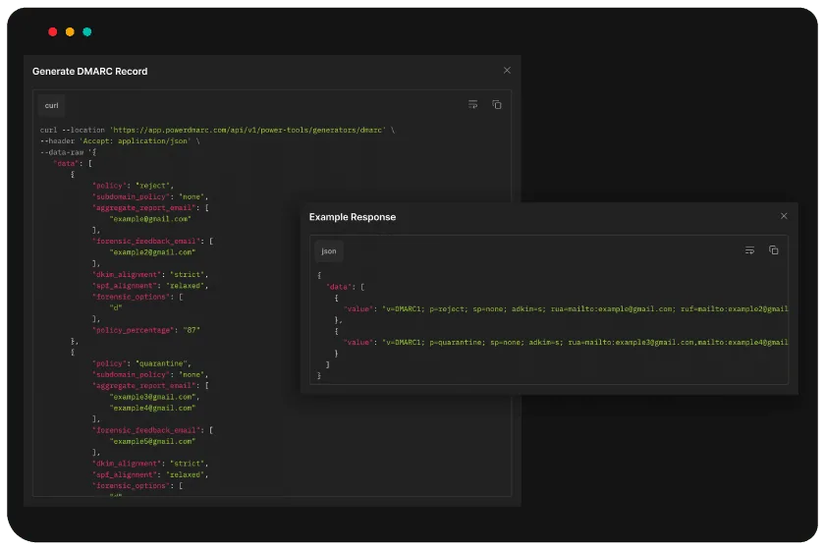Copy the json response snippet
The image size is (825, 550).
(x=774, y=250)
